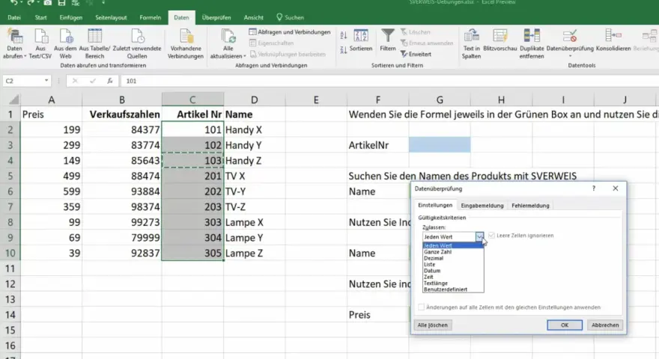Click Aus dem Web icon
Screen dimensions: 659x359
tap(66, 37)
